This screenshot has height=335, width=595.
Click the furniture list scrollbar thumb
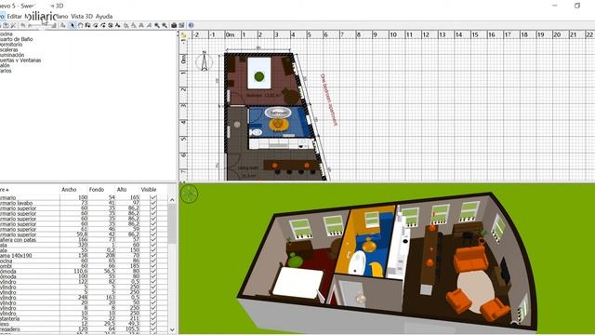point(172,224)
